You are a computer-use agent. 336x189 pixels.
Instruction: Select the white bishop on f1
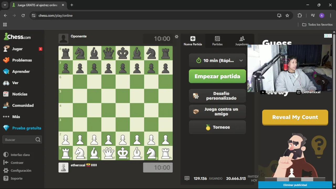[137, 153]
